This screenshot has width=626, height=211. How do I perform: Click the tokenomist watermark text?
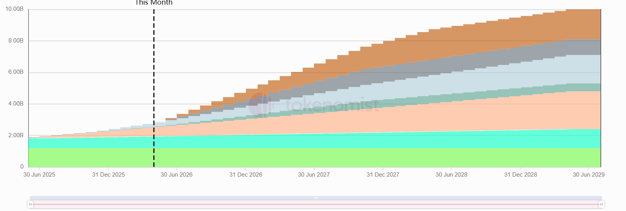[x=332, y=105]
